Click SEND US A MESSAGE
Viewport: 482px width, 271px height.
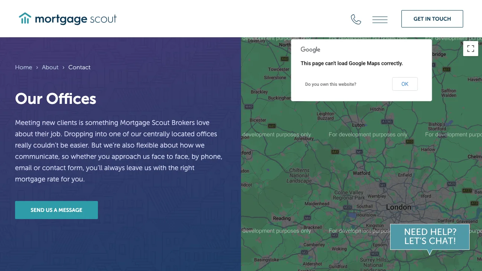tap(56, 210)
